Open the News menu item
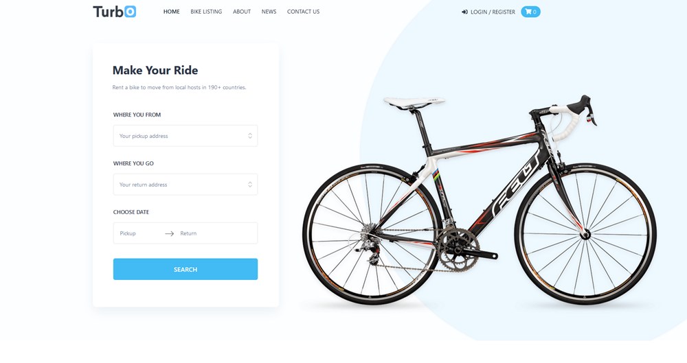Screen dimensions: 687x363 point(269,12)
